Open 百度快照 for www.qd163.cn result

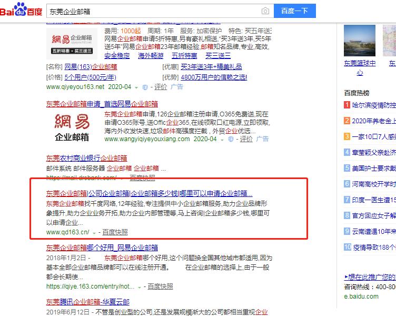(115, 232)
